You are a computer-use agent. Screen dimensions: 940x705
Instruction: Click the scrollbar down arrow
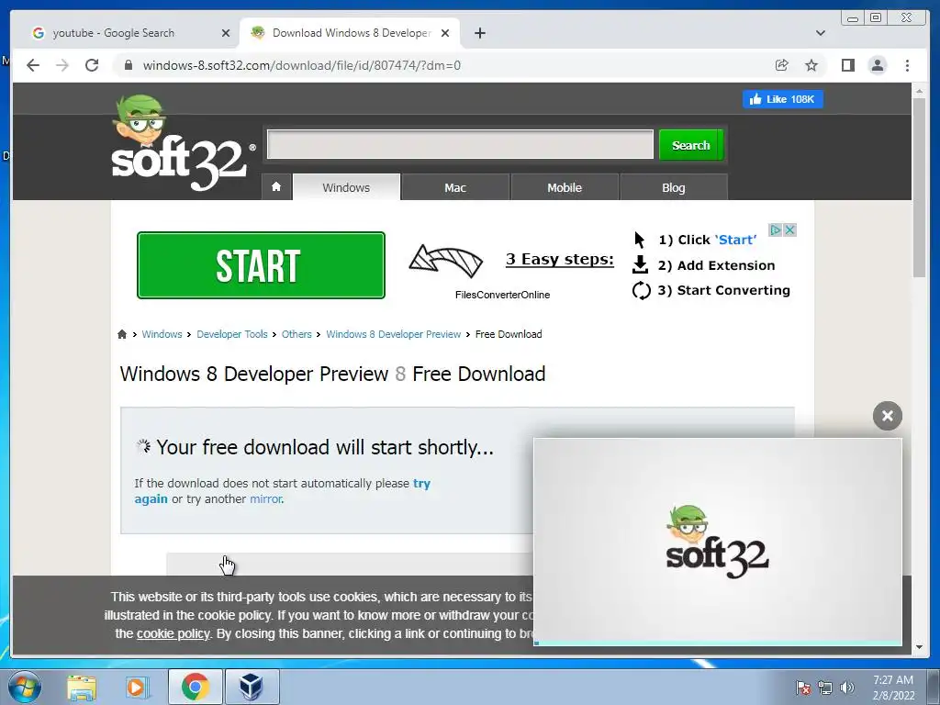[x=919, y=647]
